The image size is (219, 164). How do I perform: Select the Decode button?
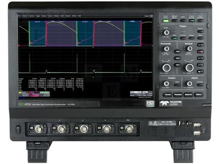tap(167, 95)
